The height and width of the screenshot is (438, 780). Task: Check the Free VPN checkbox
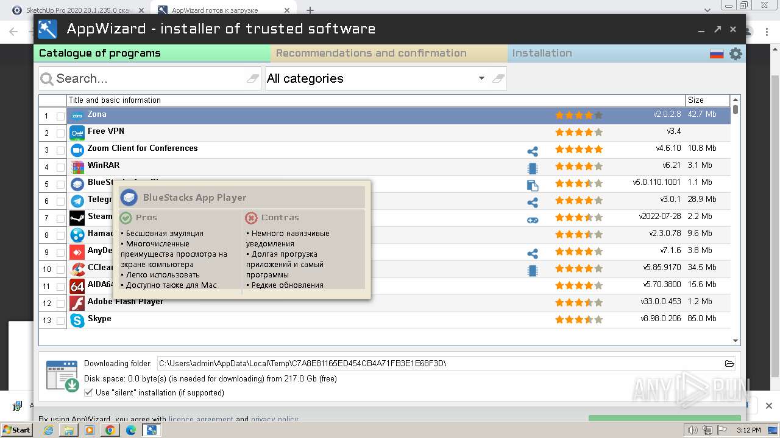click(60, 133)
